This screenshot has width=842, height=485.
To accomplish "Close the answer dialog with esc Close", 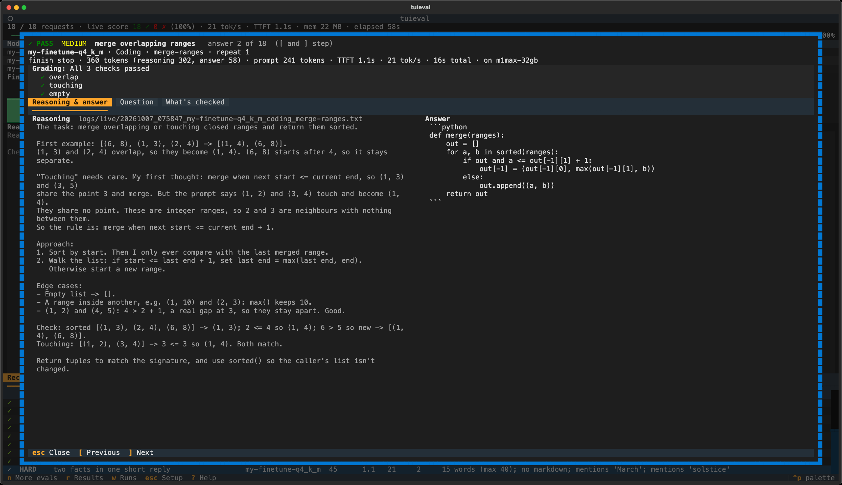I will pyautogui.click(x=51, y=452).
